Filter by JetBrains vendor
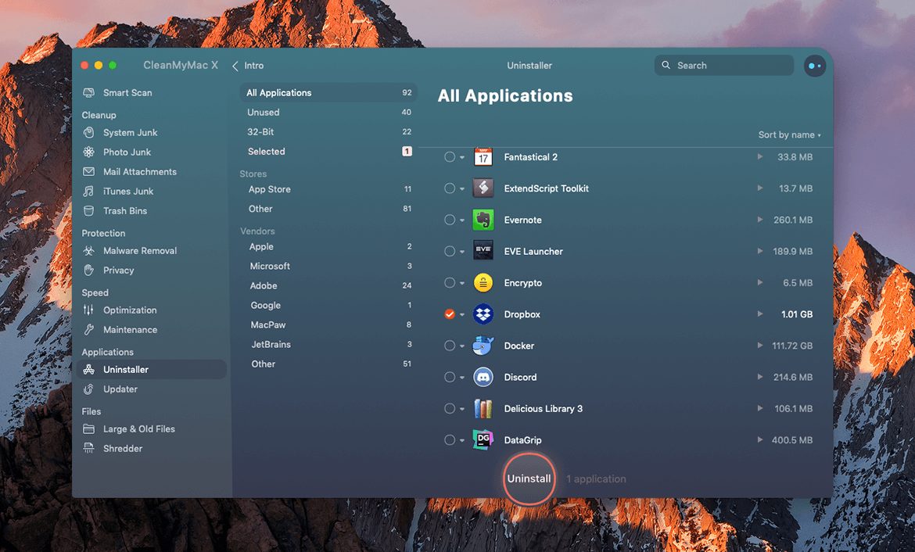Viewport: 915px width, 552px height. (328, 344)
